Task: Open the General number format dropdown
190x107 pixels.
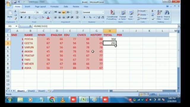Action: tap(103, 12)
